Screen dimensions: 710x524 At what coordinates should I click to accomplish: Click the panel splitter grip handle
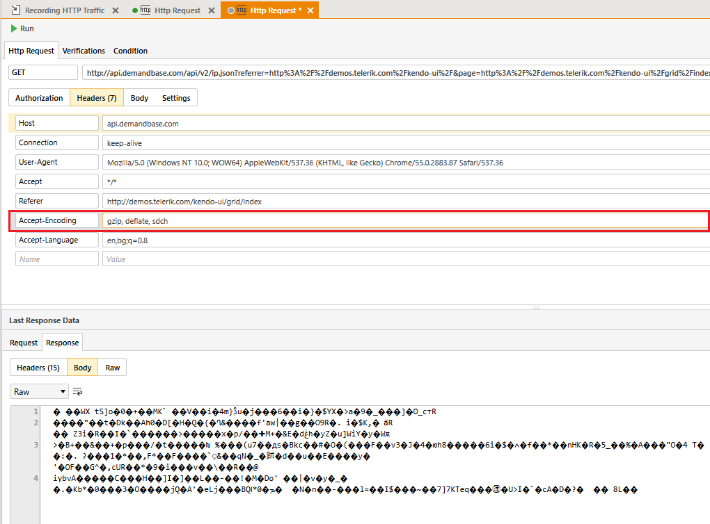pos(537,307)
